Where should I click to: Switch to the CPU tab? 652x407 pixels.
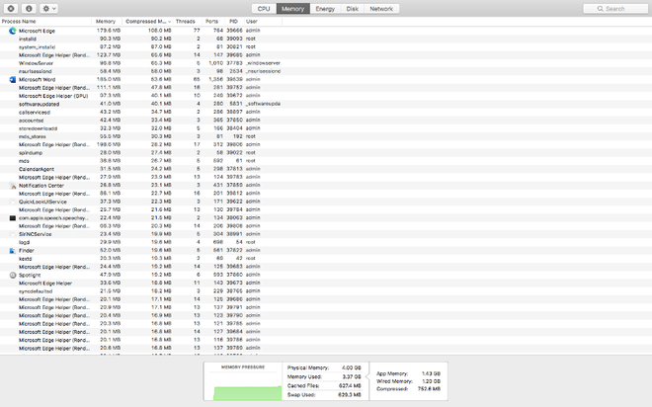tap(264, 9)
